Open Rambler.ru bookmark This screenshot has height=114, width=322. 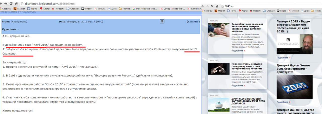(x=194, y=8)
